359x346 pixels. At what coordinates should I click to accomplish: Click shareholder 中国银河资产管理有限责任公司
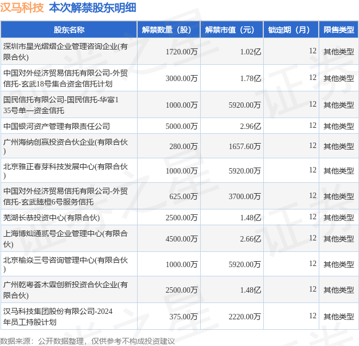click(57, 126)
